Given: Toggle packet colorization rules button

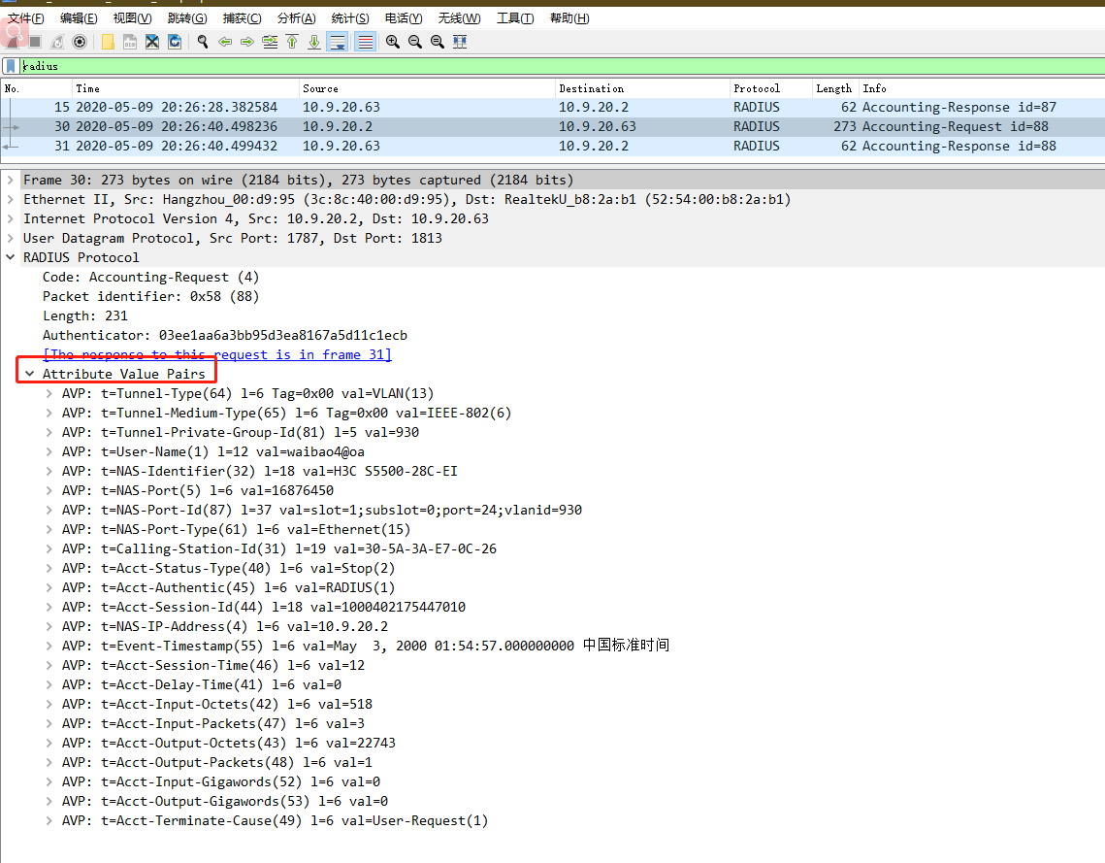Looking at the screenshot, I should [365, 42].
